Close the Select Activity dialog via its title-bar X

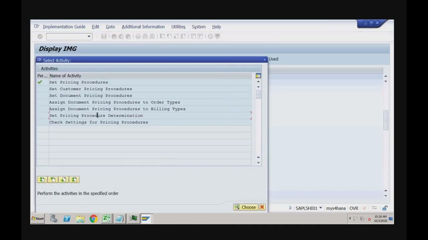264,60
